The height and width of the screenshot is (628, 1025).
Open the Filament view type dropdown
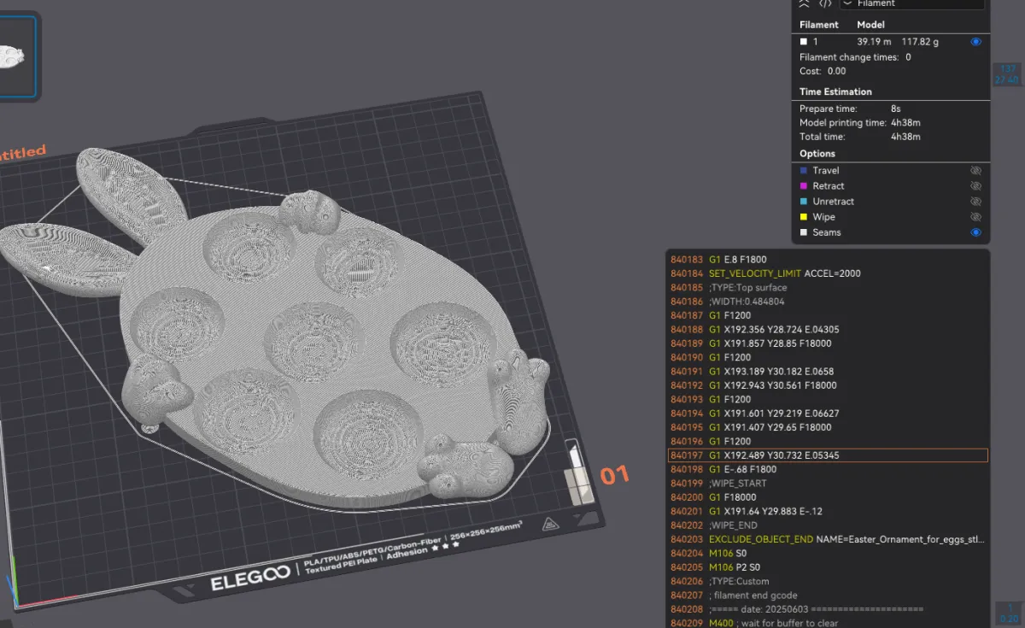click(x=914, y=3)
